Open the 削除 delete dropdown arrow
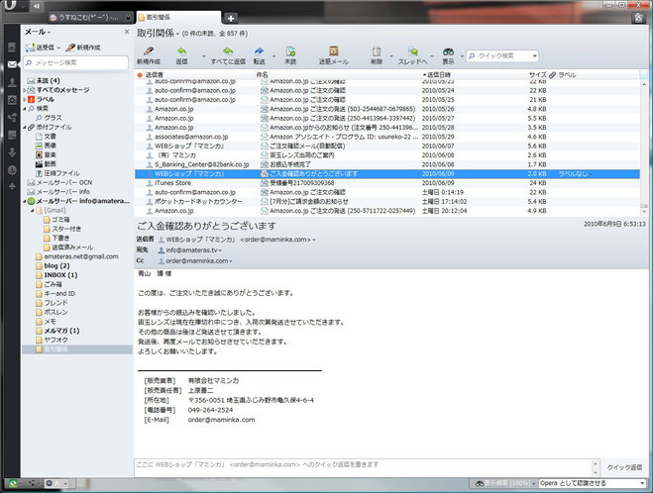The width and height of the screenshot is (653, 493). (391, 55)
